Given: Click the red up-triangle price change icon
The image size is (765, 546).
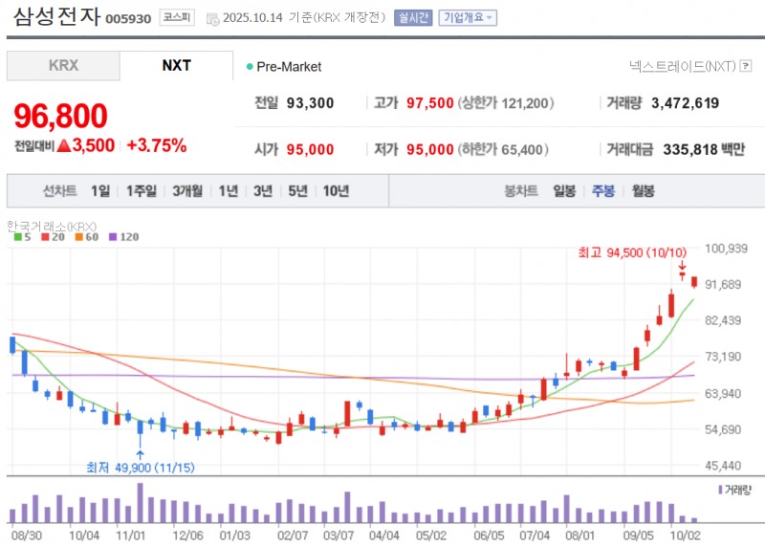Looking at the screenshot, I should click(63, 146).
